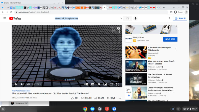The width and height of the screenshot is (199, 112).
Task: Toggle closed captions
Action: click(x=93, y=84)
